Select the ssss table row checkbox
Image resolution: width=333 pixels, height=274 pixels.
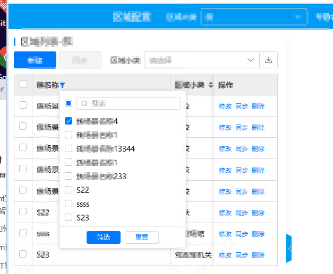pos(23,233)
